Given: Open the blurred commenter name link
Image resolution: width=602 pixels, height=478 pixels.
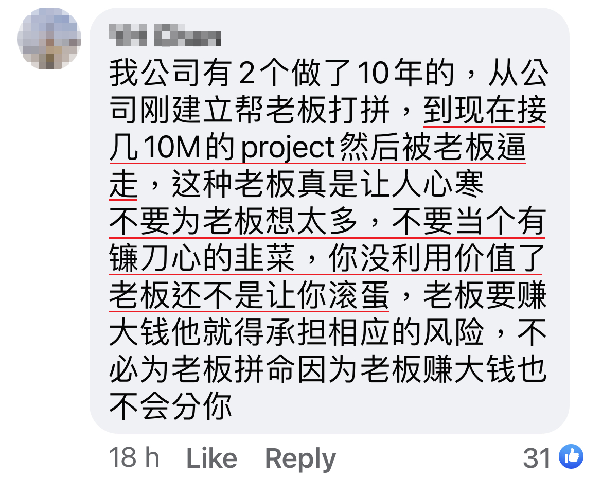Looking at the screenshot, I should [165, 36].
